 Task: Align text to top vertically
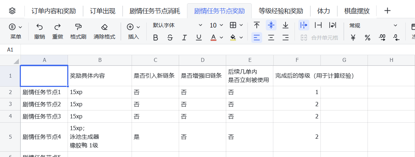coord(257,25)
